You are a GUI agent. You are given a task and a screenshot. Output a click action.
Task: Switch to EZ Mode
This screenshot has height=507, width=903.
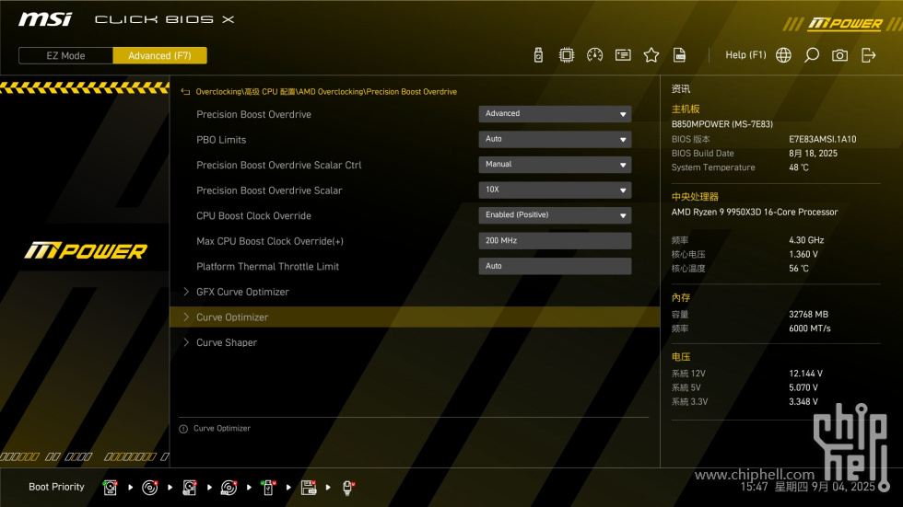point(65,56)
